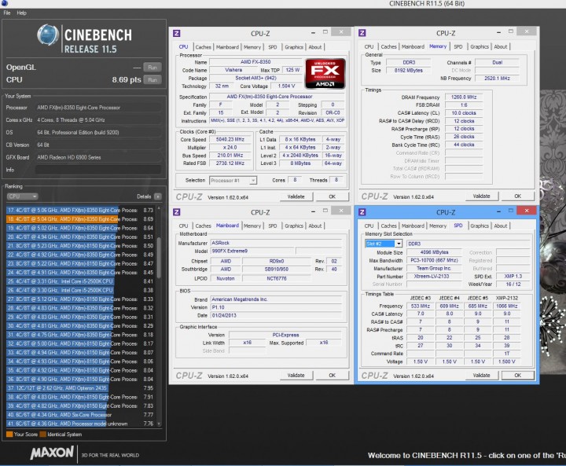Switch to Caches tab in CPU tab window
This screenshot has height=466, width=566.
(204, 47)
